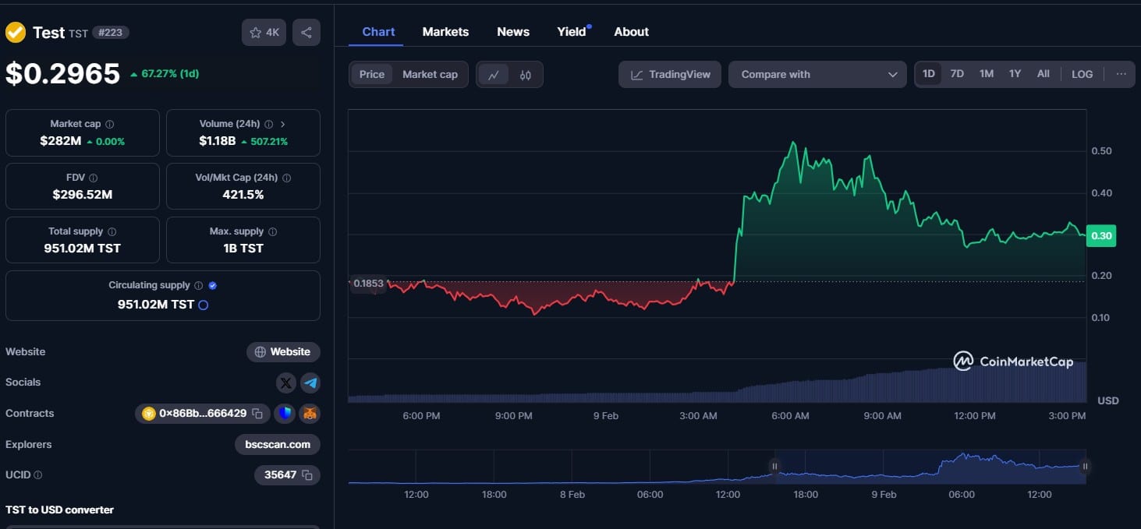Click the 0x86Bb...666429 contract chip
The image size is (1141, 529).
pos(203,414)
